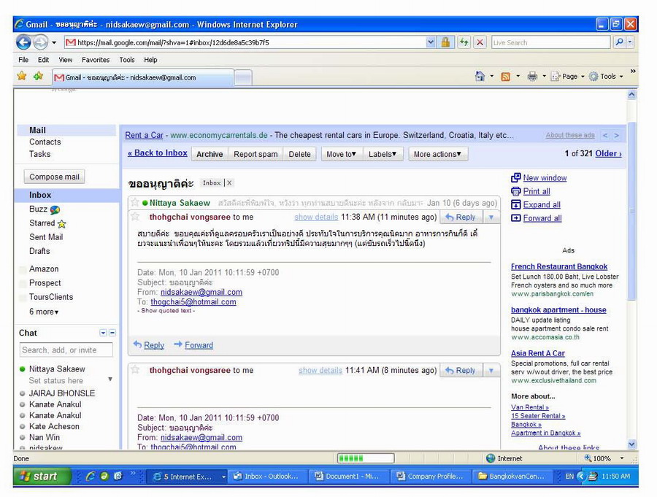Image resolution: width=657 pixels, height=497 pixels.
Task: Click the Page icon in IE toolbar
Action: [556, 77]
